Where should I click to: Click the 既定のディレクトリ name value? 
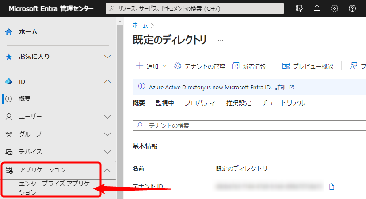[242, 168]
